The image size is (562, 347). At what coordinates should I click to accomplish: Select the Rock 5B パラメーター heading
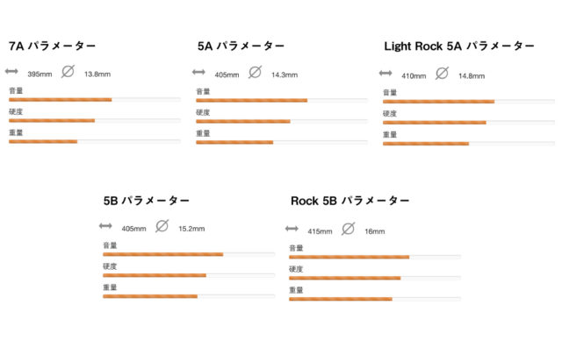[349, 201]
